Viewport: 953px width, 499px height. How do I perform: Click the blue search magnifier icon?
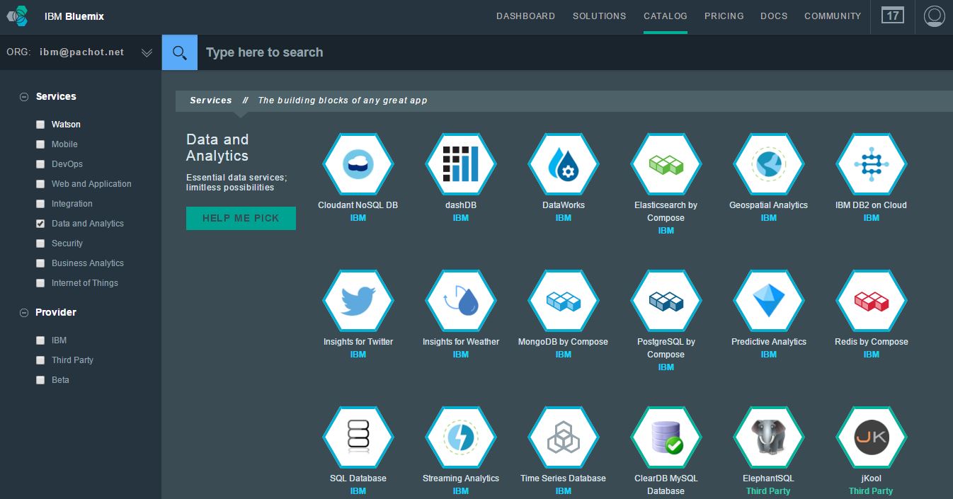180,52
